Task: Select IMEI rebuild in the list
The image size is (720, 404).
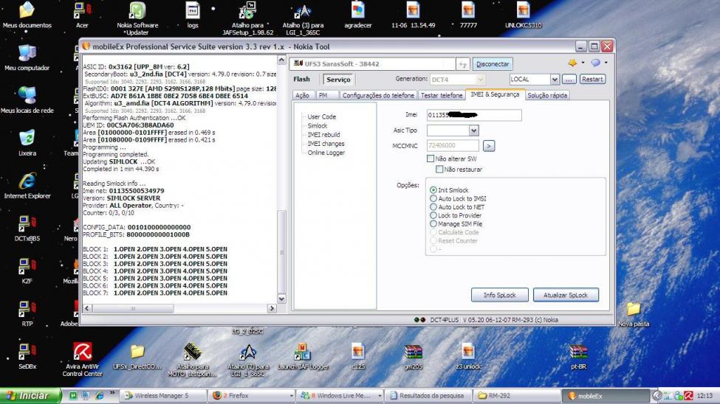Action: [x=323, y=135]
